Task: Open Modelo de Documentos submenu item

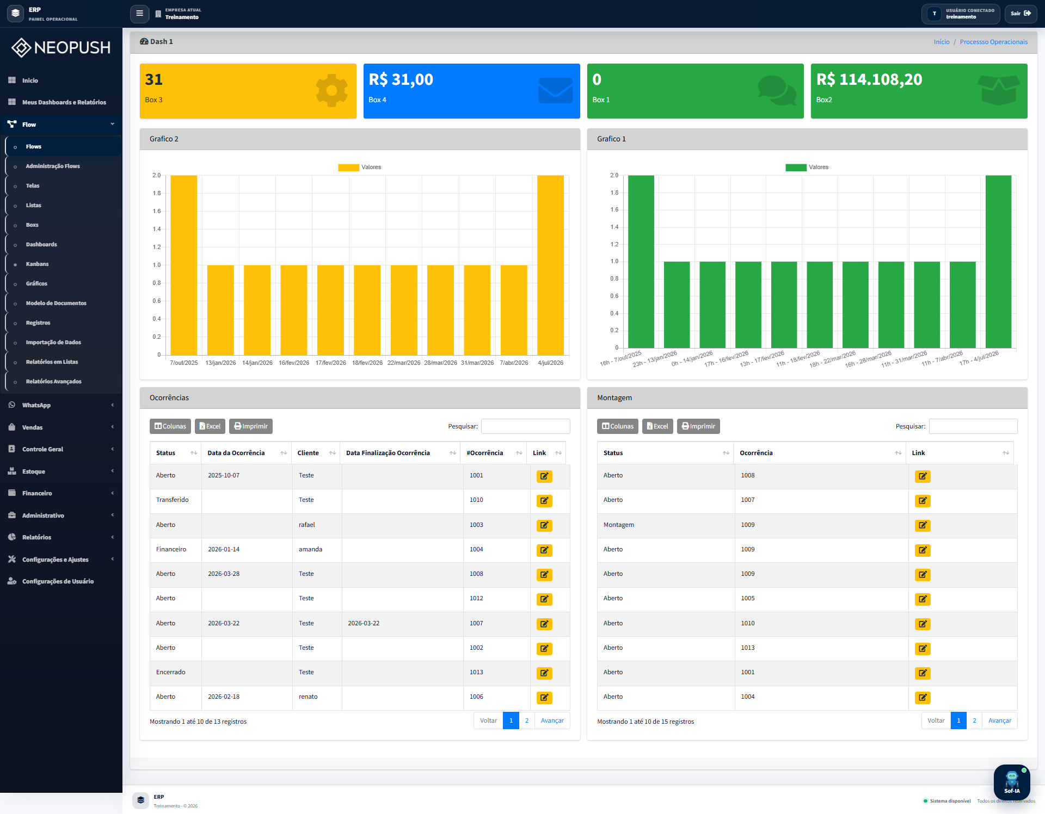Action: (63, 303)
